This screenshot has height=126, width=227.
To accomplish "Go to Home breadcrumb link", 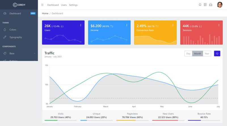I will click(x=45, y=13).
